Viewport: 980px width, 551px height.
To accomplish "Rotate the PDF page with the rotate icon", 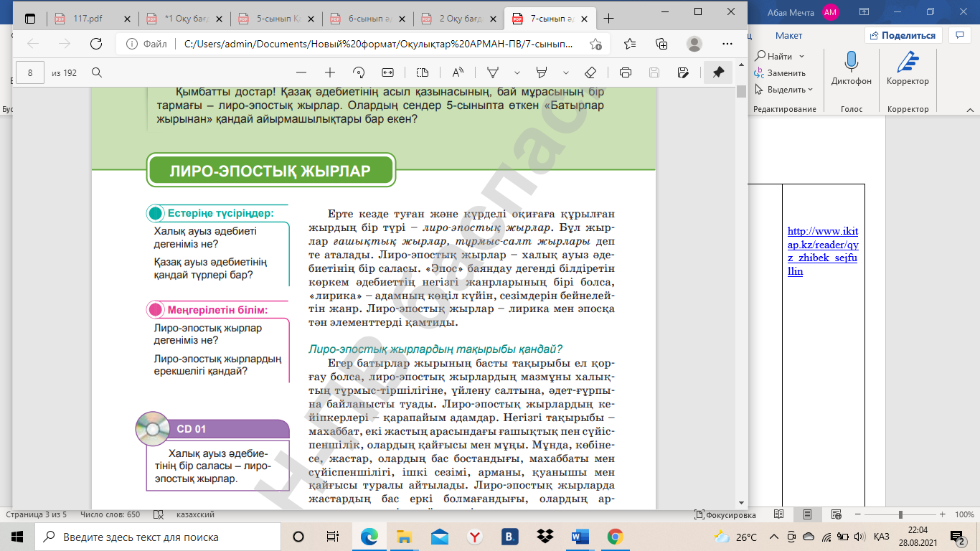I will [x=359, y=72].
